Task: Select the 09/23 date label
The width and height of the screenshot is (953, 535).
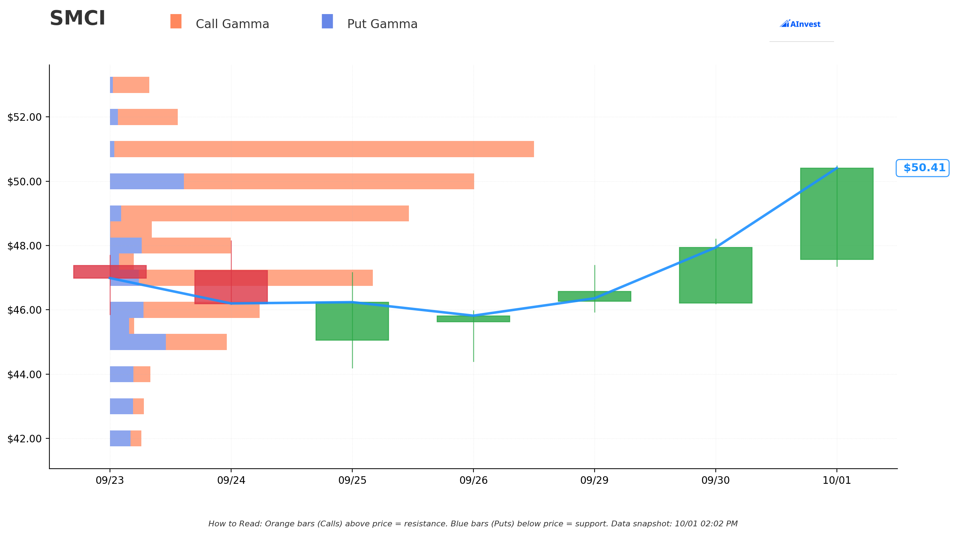Action: click(110, 481)
